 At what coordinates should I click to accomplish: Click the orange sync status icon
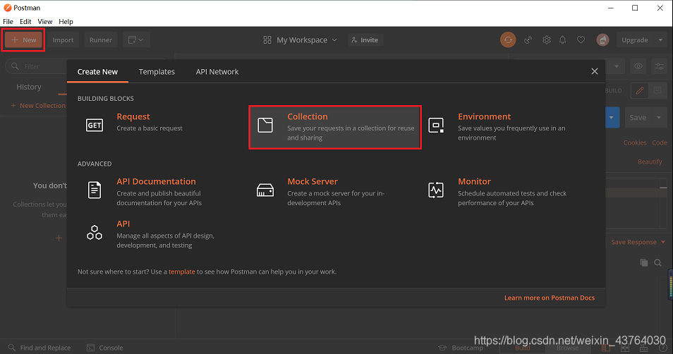click(508, 40)
